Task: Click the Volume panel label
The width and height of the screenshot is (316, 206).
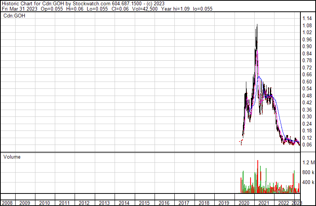Action: [x=12, y=157]
